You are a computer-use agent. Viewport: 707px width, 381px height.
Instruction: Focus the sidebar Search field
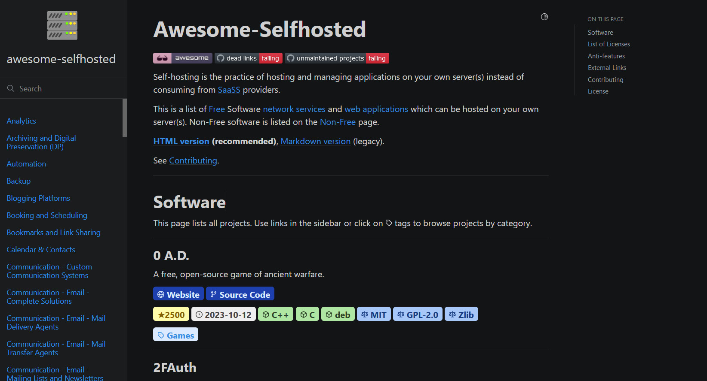(x=63, y=88)
